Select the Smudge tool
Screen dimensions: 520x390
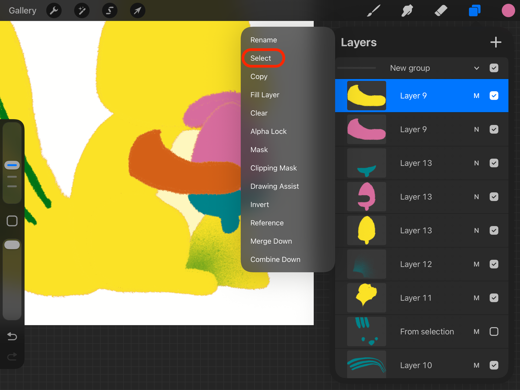407,11
